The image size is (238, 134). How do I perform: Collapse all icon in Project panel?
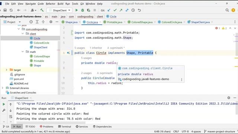pyautogui.click(x=43, y=22)
